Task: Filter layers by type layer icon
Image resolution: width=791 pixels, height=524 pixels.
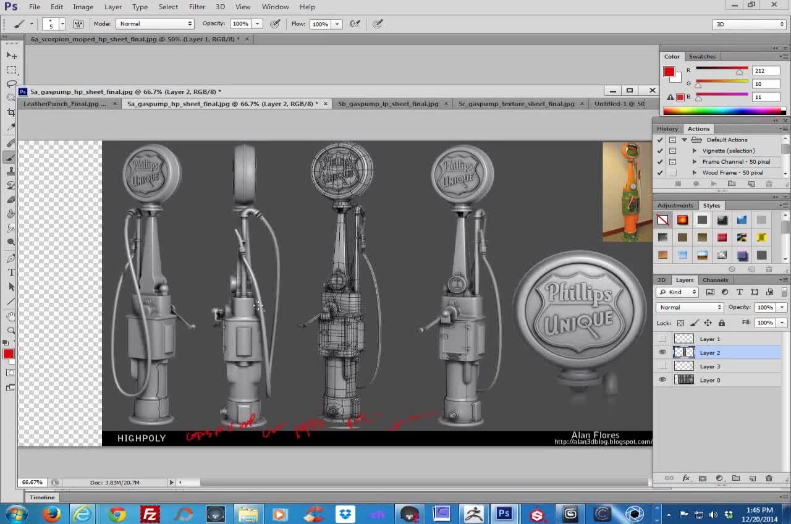Action: [740, 292]
